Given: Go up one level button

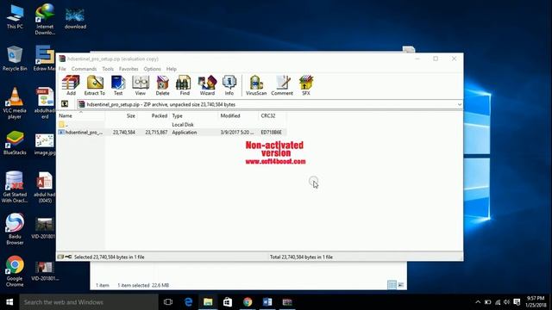Looking at the screenshot, I should [x=65, y=104].
